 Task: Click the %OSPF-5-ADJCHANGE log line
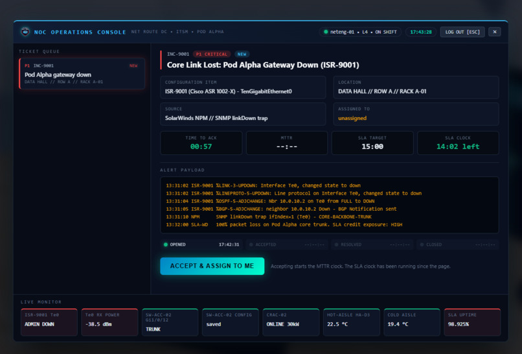tap(270, 201)
